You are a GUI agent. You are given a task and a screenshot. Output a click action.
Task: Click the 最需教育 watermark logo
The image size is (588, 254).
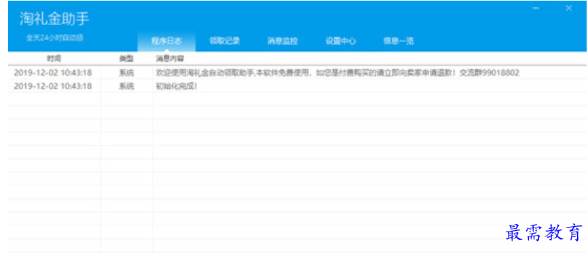(x=544, y=232)
